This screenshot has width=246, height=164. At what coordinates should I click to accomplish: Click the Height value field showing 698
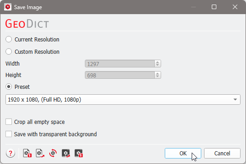tap(120, 75)
